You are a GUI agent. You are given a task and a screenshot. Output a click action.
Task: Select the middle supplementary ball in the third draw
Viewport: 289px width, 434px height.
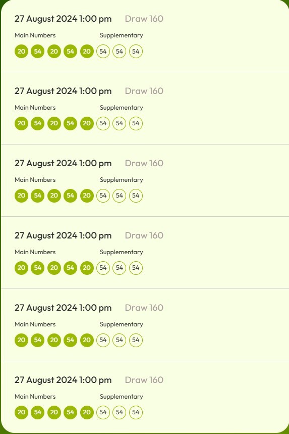click(120, 196)
